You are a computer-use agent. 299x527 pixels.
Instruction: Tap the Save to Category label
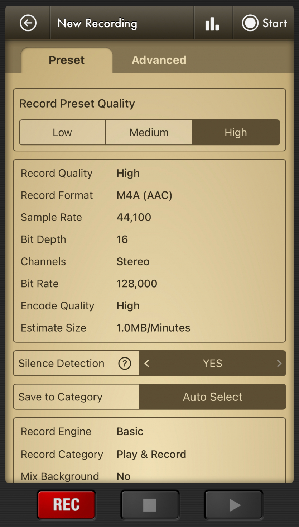coord(61,397)
